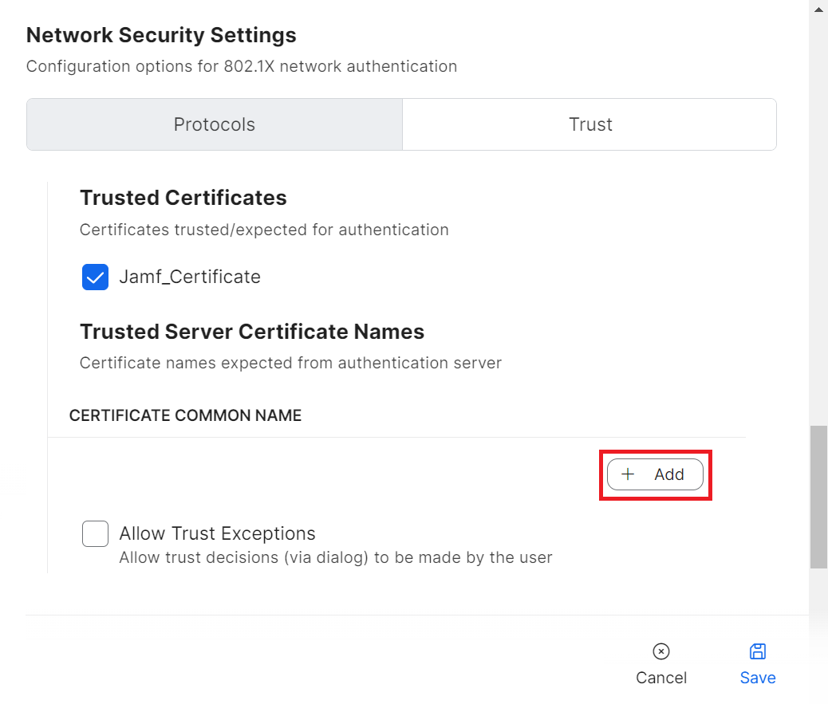The height and width of the screenshot is (704, 828).
Task: Click the Certificate Common Name column header
Action: (x=185, y=415)
